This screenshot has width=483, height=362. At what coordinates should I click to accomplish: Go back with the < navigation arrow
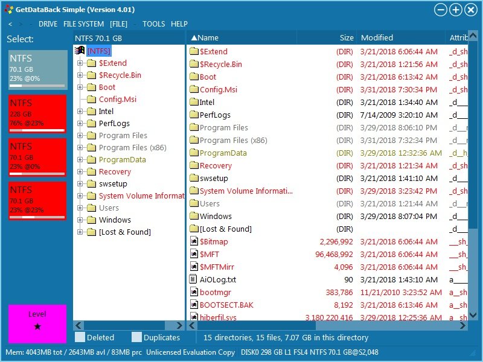point(10,24)
